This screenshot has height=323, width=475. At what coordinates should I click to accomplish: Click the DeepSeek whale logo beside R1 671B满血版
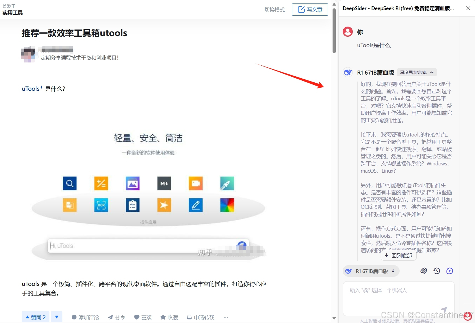click(x=348, y=72)
